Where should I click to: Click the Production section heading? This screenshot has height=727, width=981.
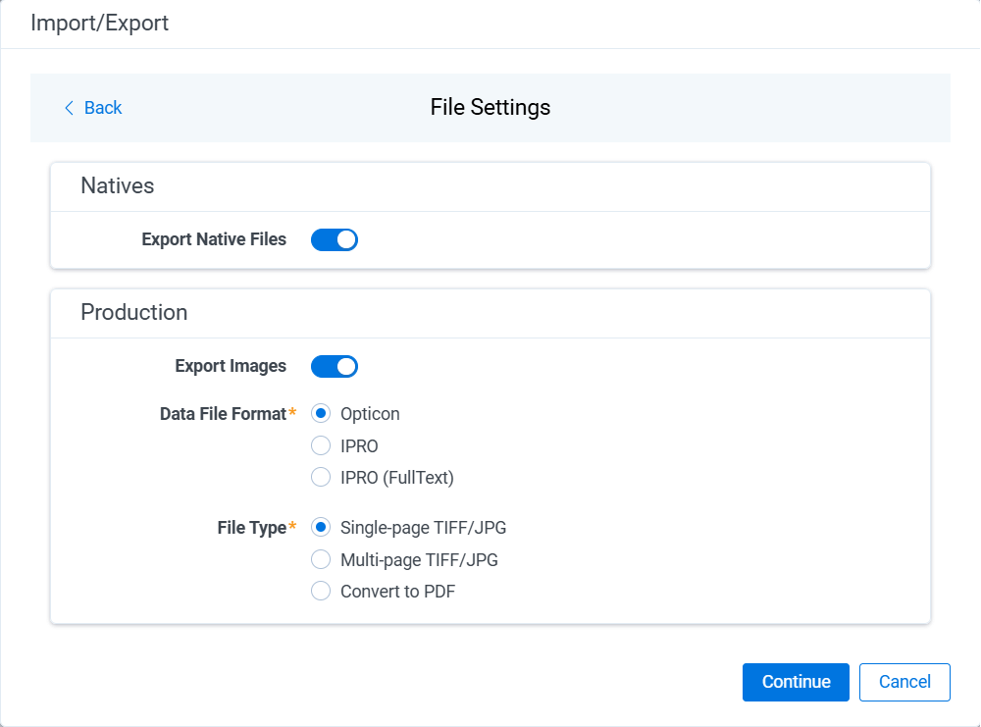pos(133,312)
